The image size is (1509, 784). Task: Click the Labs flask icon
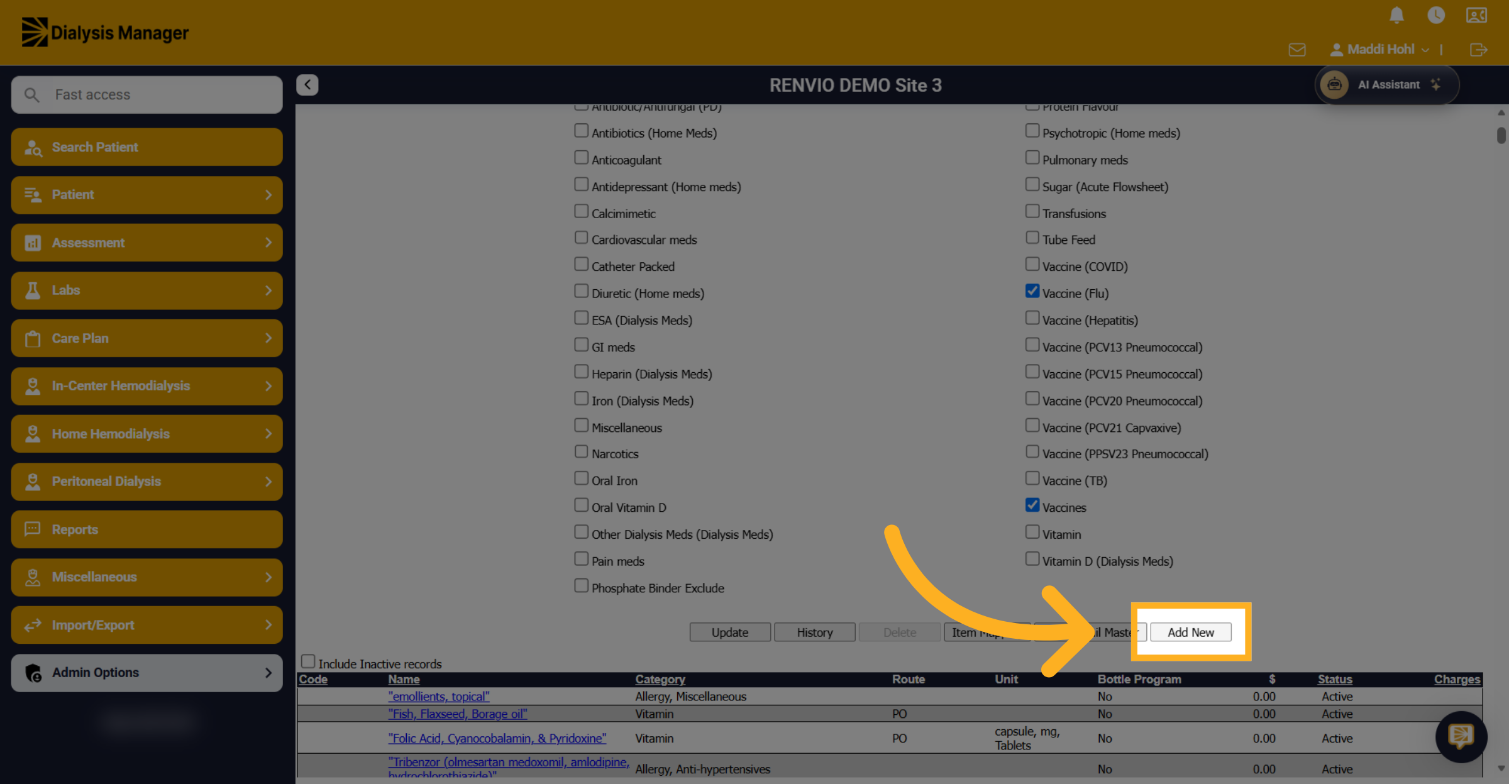(33, 290)
